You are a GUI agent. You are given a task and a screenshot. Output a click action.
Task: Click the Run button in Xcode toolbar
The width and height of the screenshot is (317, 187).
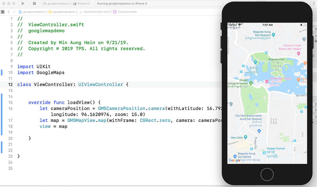23,4
